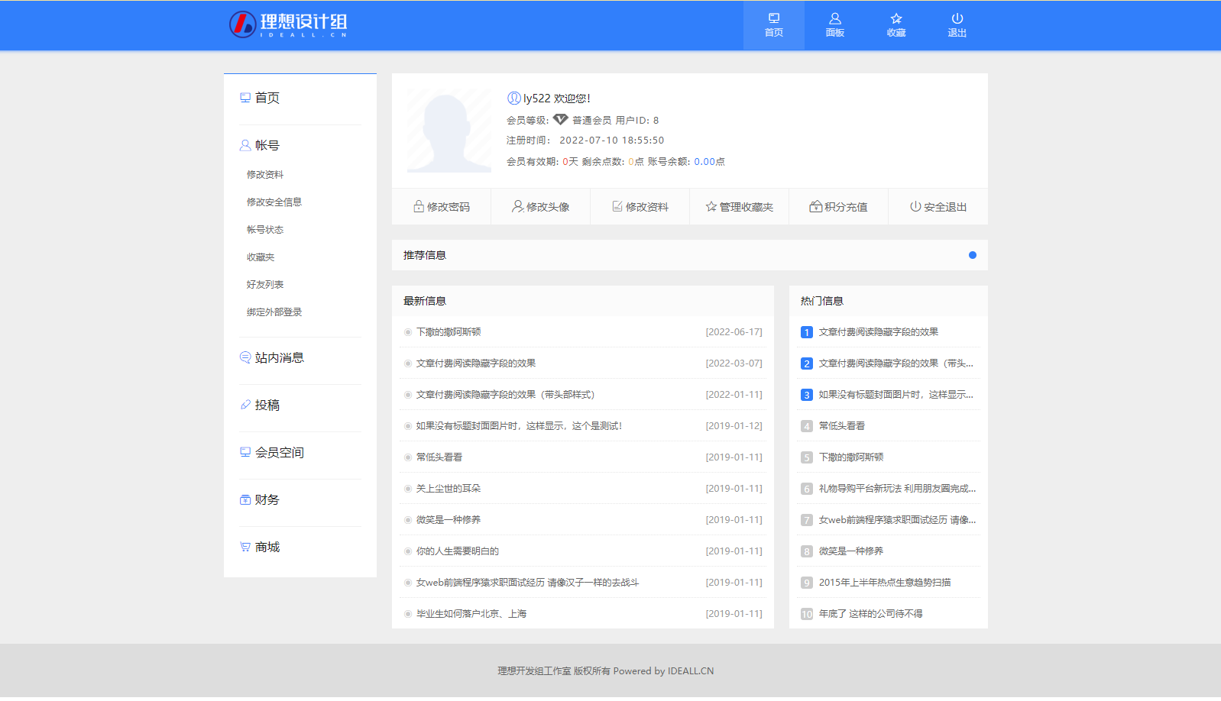Click the blue dot in 推荐信息 bar
Screen dimensions: 1221x701
click(973, 255)
